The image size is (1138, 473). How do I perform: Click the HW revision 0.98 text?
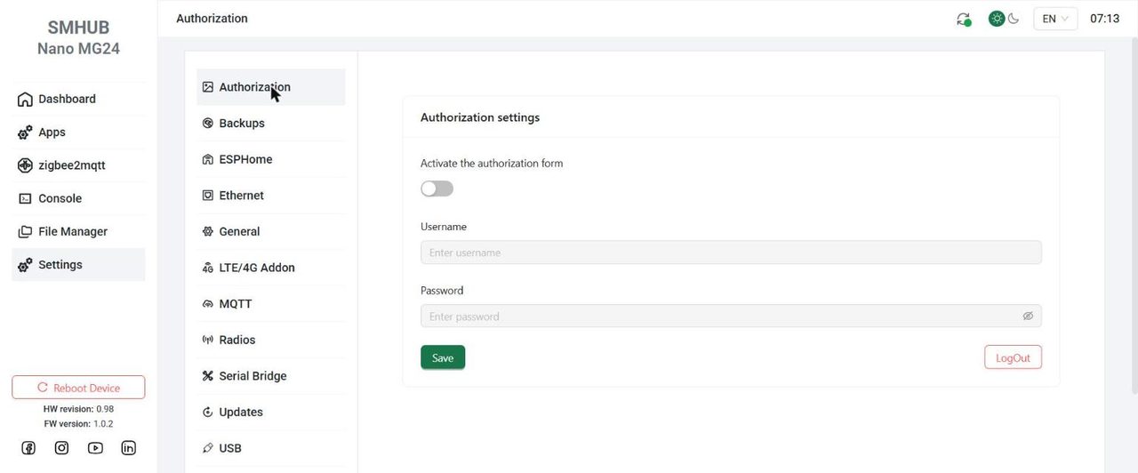pyautogui.click(x=78, y=409)
